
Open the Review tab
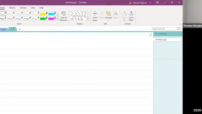click(23, 8)
